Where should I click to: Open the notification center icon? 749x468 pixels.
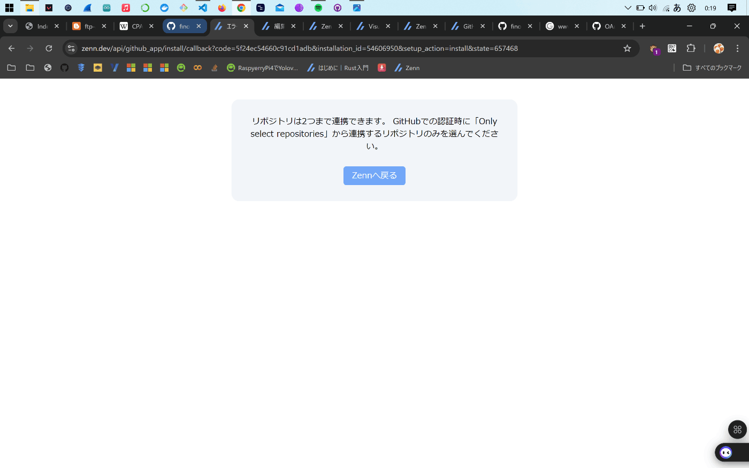[x=732, y=8]
